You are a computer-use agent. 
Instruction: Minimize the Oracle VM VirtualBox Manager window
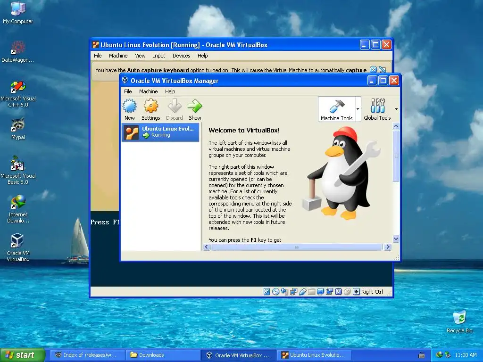[x=372, y=81]
